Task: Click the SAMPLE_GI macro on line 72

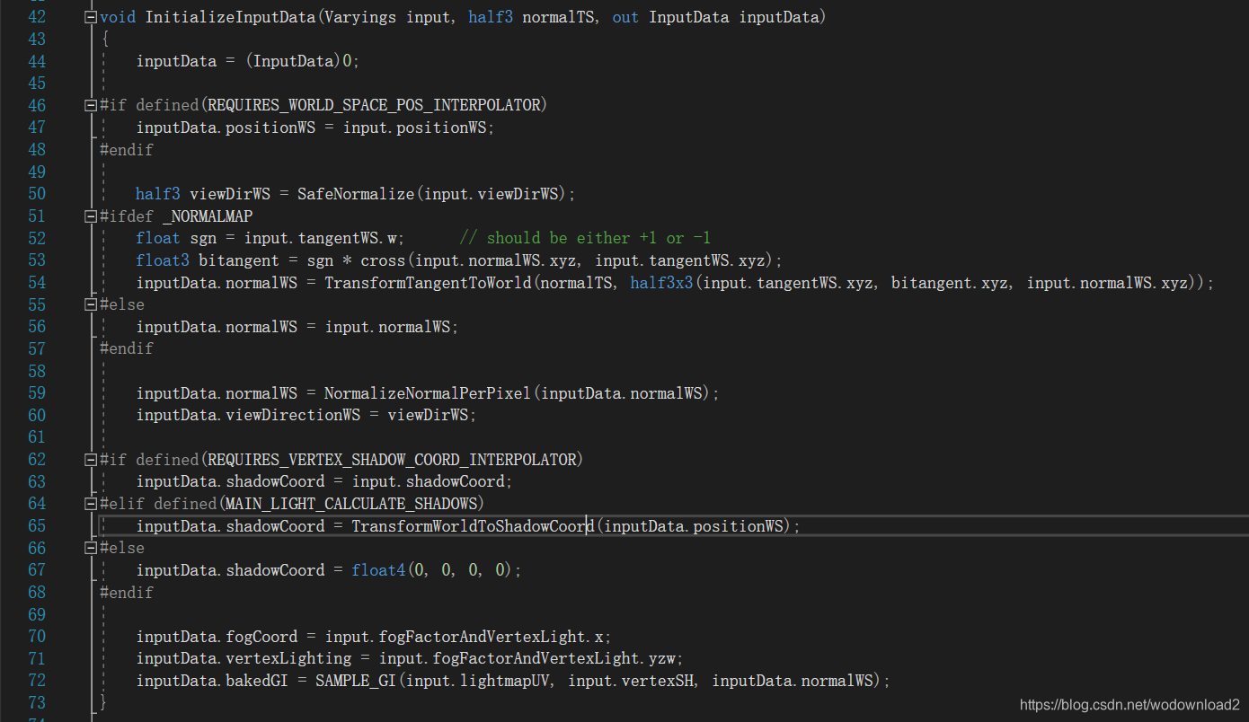Action: 356,681
